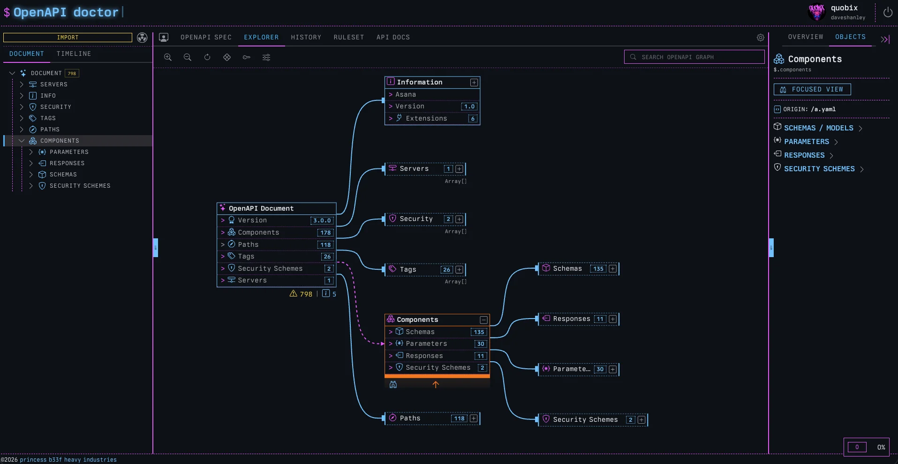Image resolution: width=898 pixels, height=464 pixels.
Task: Collapse the right panel with chevron icon
Action: (x=885, y=39)
